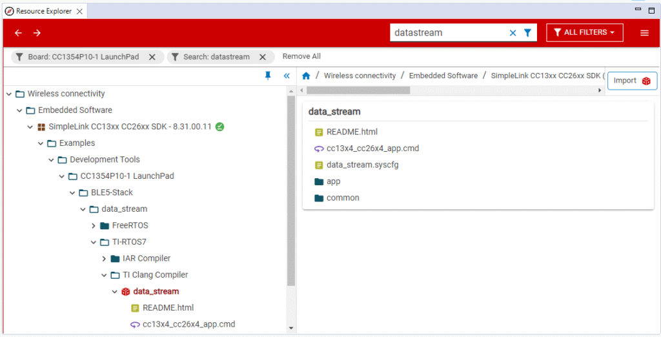The width and height of the screenshot is (661, 337).
Task: Open the ALL FILTERS dropdown
Action: [585, 32]
